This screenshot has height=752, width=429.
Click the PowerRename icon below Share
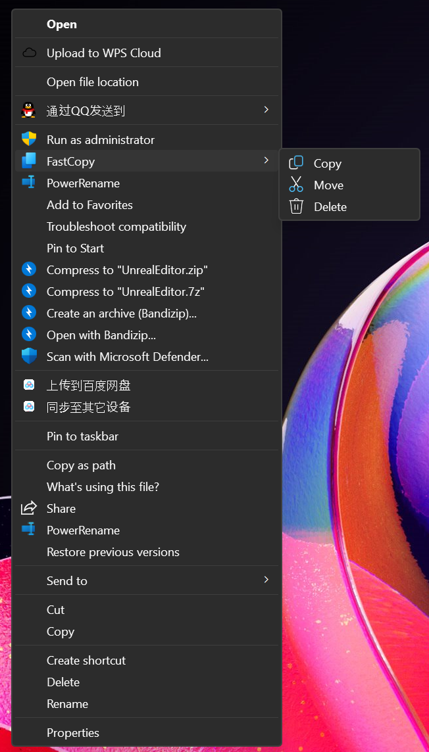pos(29,529)
